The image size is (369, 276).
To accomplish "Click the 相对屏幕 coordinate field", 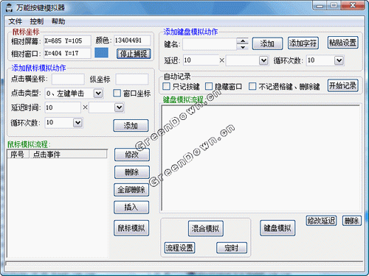I will click(x=67, y=40).
